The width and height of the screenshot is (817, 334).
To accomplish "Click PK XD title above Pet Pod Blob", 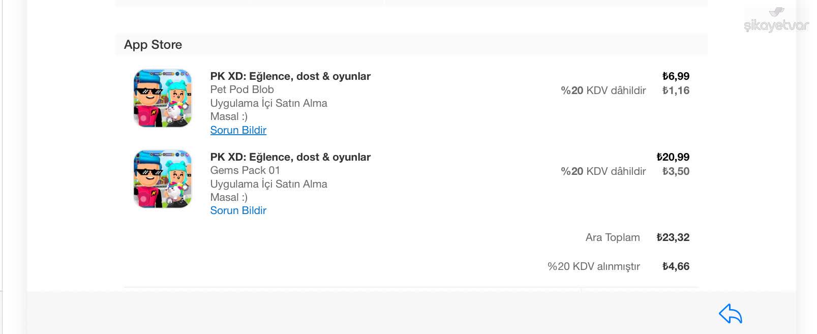I will click(x=290, y=76).
